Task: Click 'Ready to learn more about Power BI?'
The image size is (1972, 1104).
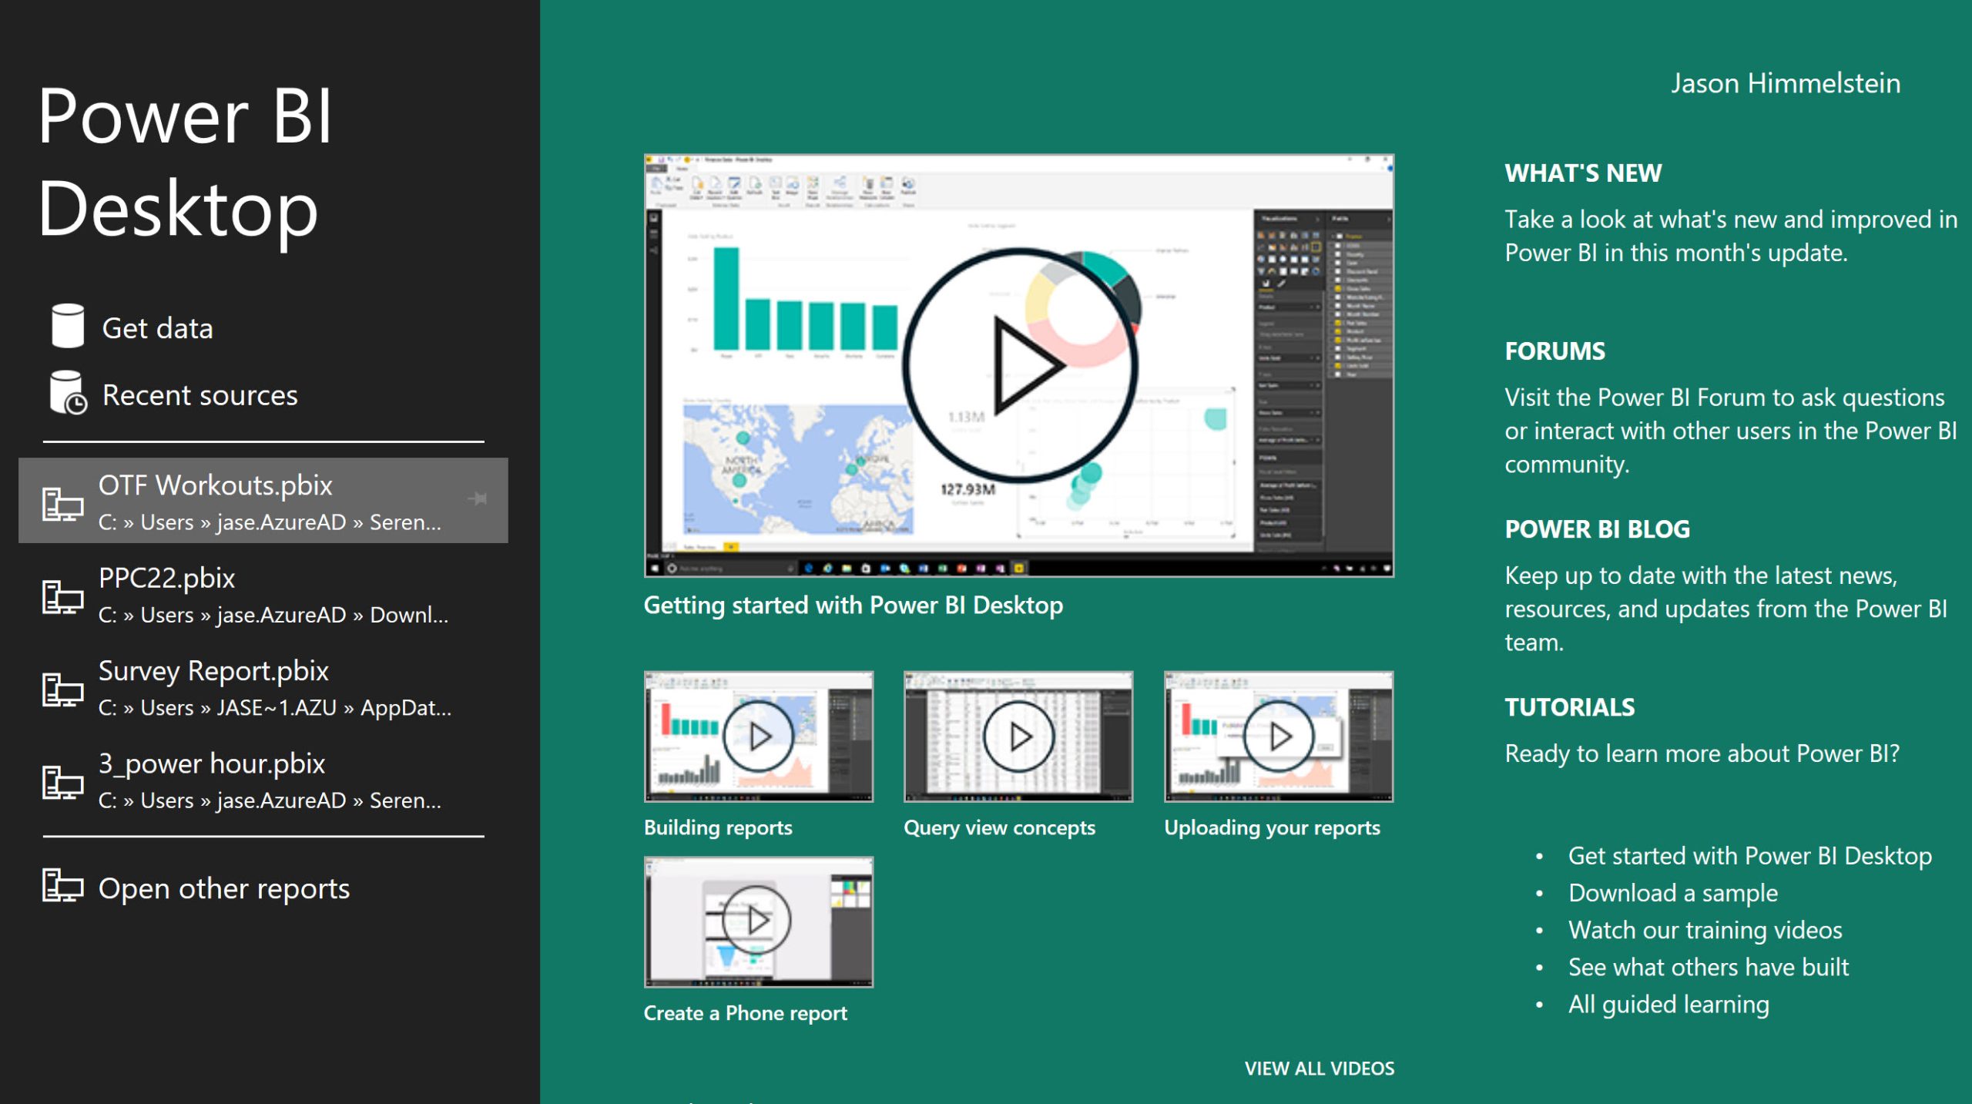Action: point(1702,753)
